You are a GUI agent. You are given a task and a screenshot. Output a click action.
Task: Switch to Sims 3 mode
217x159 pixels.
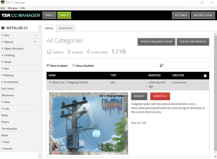coord(49,15)
